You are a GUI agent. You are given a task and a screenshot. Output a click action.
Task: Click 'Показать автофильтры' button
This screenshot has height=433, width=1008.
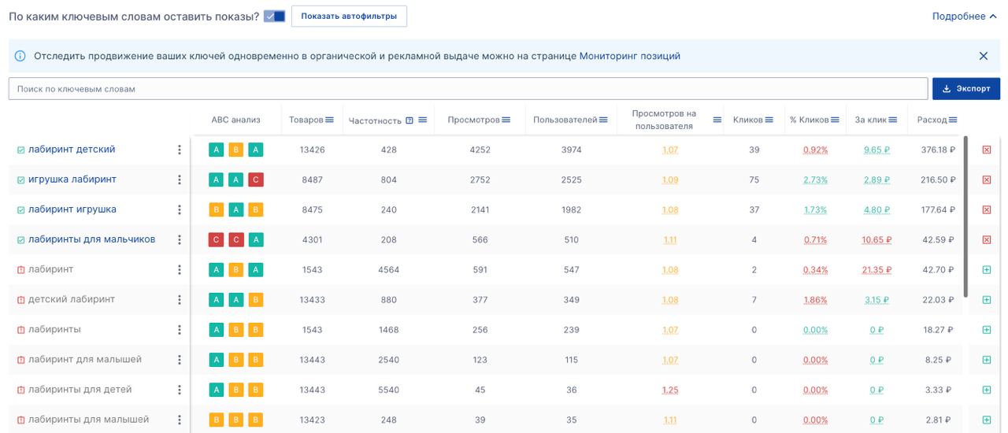point(349,17)
